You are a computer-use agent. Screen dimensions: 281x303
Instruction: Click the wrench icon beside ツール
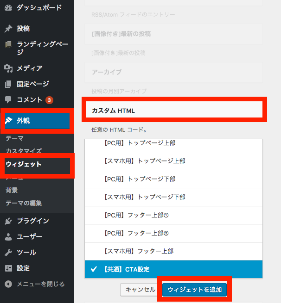point(8,253)
